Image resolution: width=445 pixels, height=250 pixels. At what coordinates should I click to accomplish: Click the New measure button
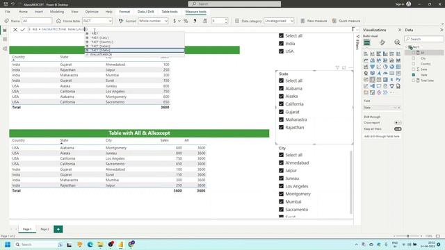coord(314,21)
